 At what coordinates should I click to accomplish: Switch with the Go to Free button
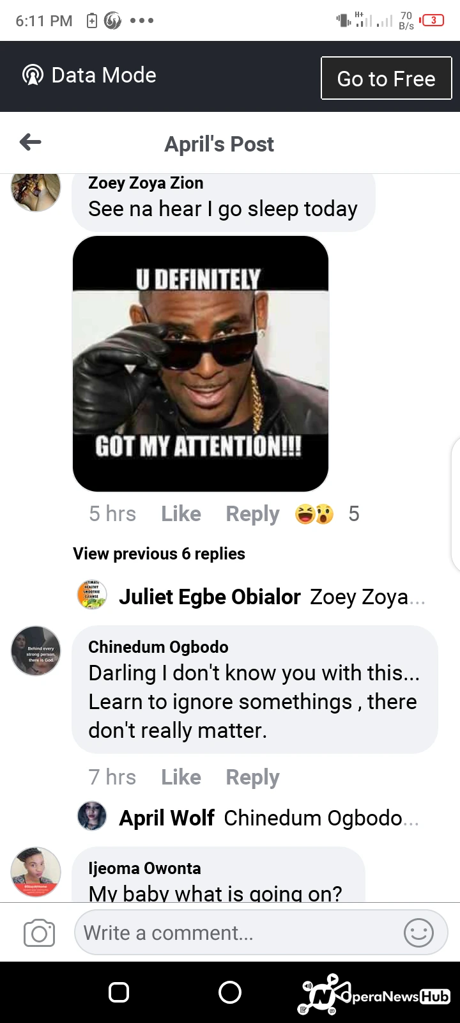coord(386,78)
